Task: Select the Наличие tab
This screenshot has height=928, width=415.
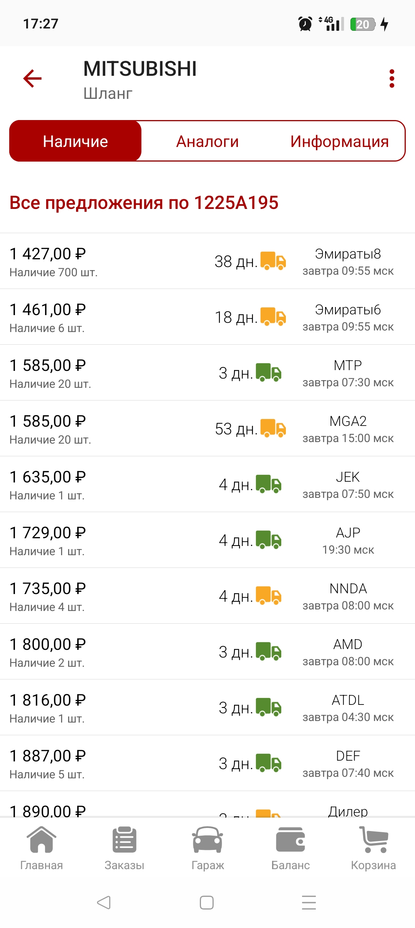Action: coord(76,141)
